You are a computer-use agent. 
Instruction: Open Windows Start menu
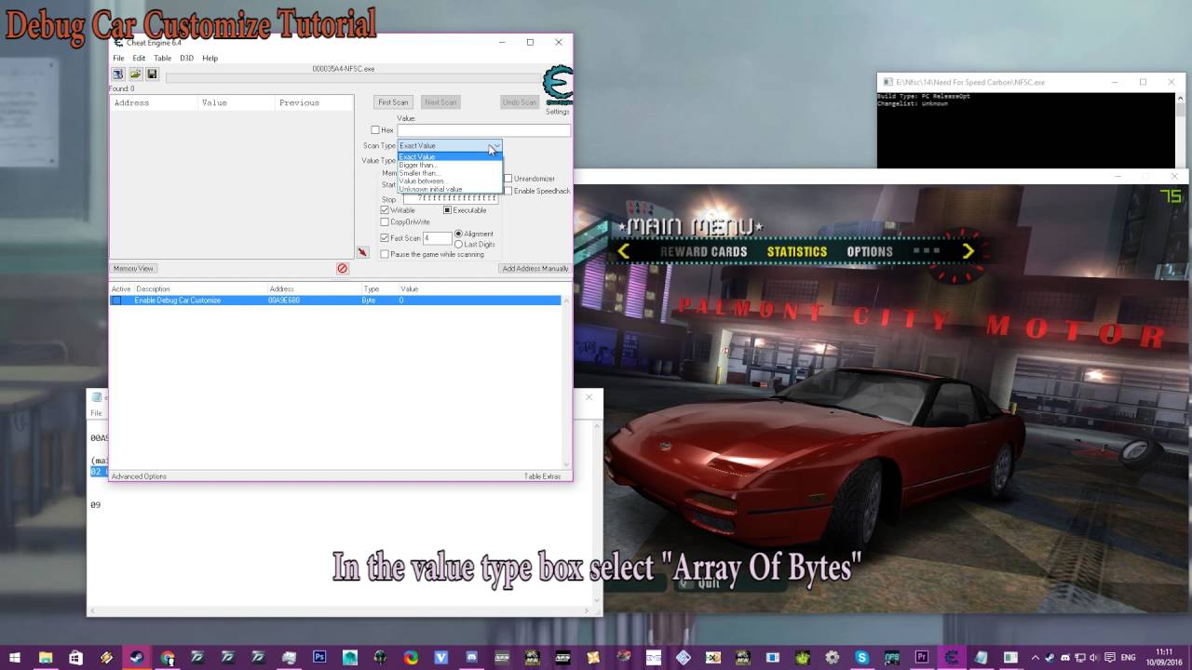pyautogui.click(x=15, y=657)
